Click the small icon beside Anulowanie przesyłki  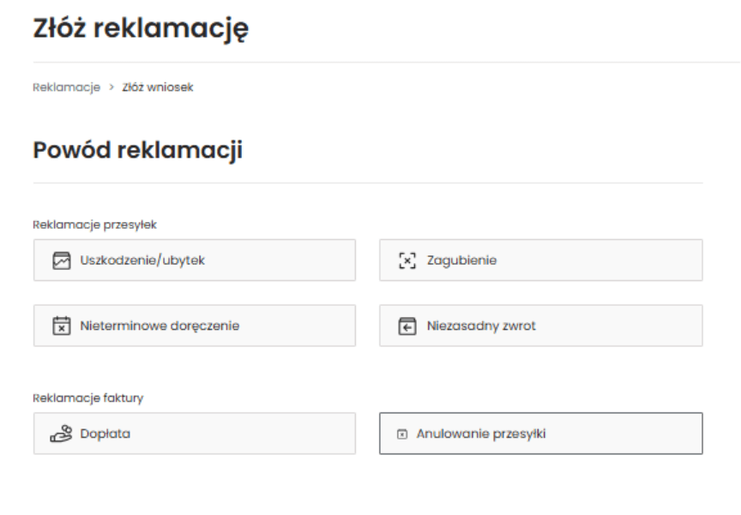(401, 434)
